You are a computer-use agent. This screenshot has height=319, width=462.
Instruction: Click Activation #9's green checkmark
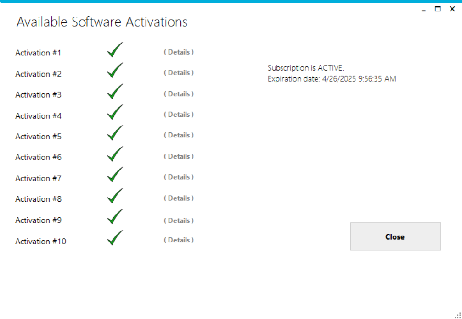pos(114,217)
